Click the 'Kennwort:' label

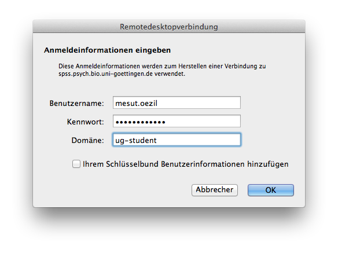(85, 122)
